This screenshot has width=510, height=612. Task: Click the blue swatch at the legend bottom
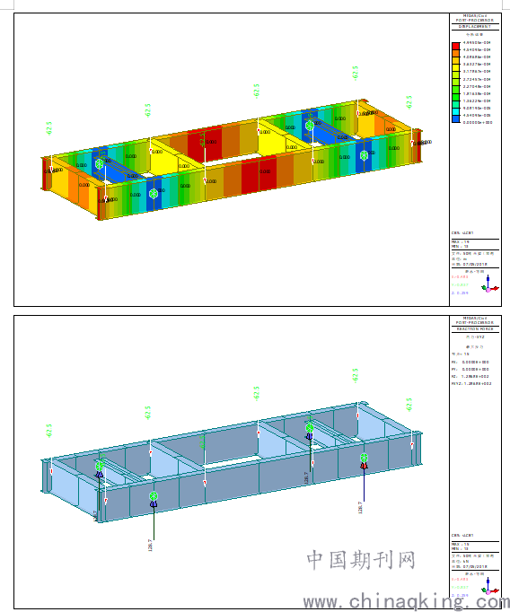tap(456, 119)
